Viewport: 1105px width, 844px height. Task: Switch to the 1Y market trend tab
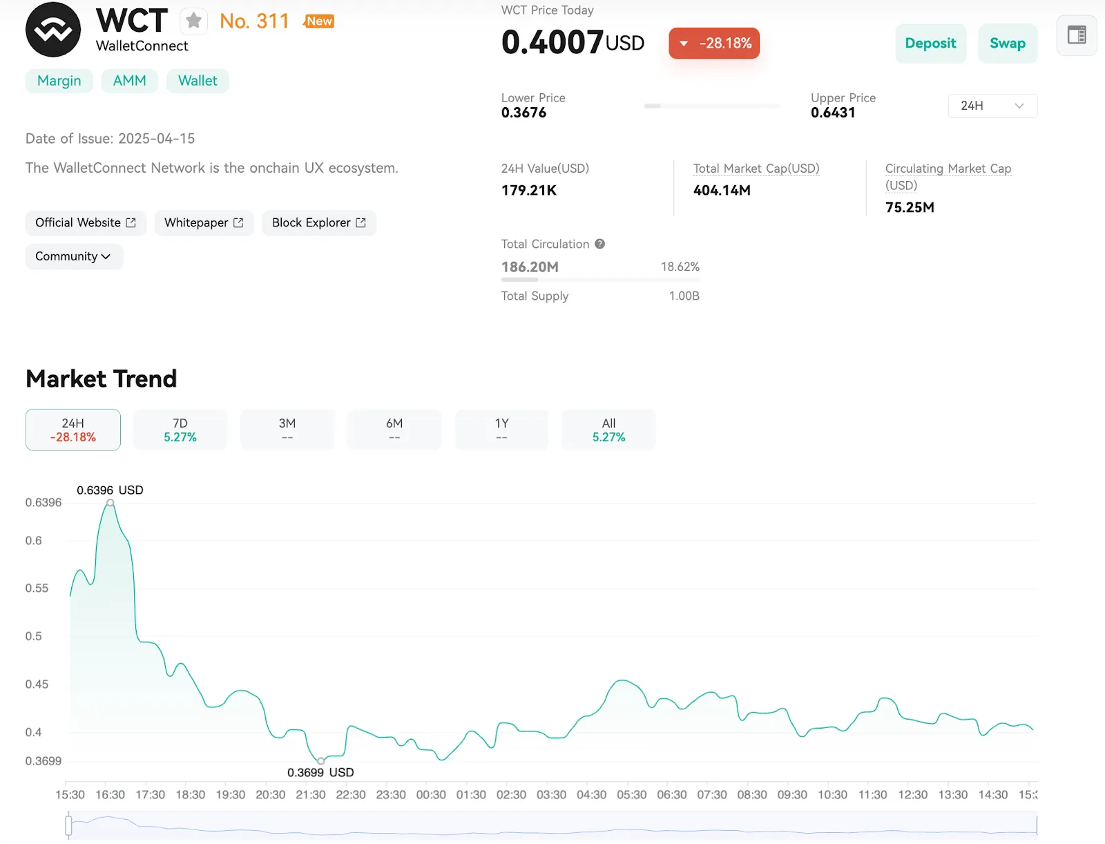pyautogui.click(x=501, y=430)
